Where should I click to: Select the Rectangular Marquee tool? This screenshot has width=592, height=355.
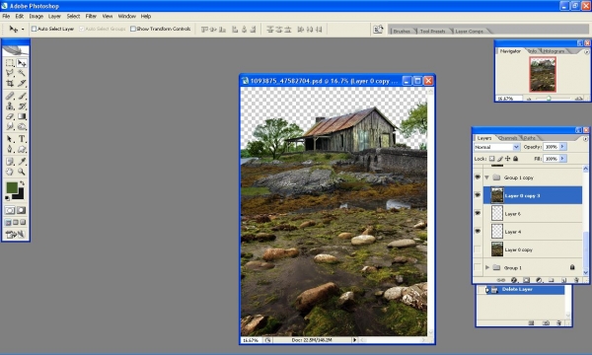tap(10, 63)
